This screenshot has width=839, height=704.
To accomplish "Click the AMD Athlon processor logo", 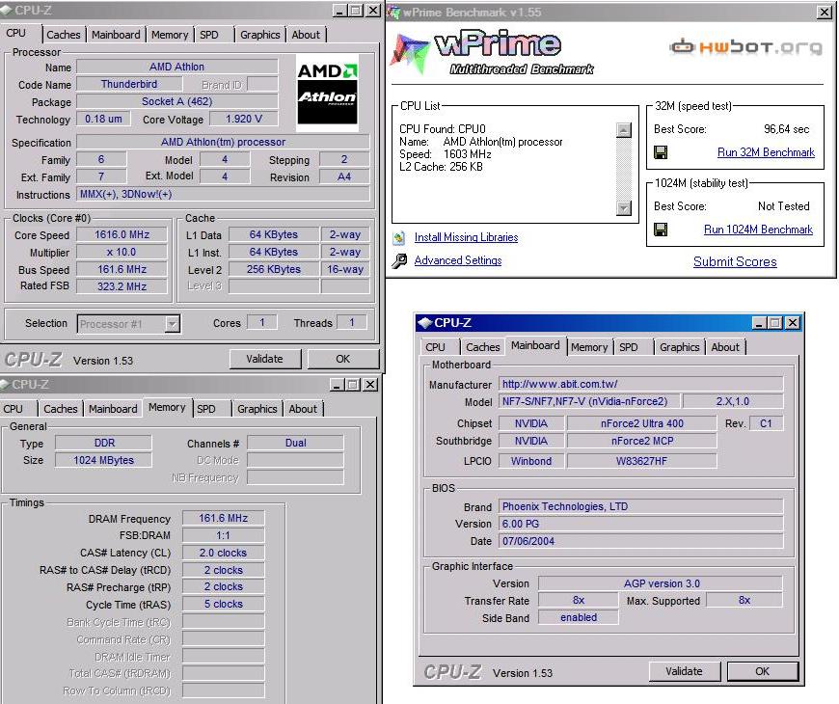I will tap(327, 92).
